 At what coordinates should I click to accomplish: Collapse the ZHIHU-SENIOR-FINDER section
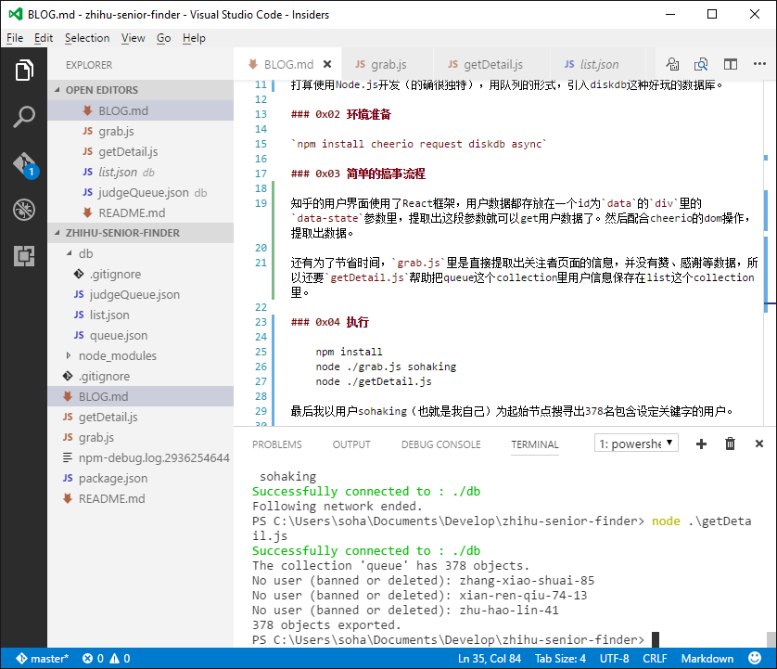click(x=141, y=233)
